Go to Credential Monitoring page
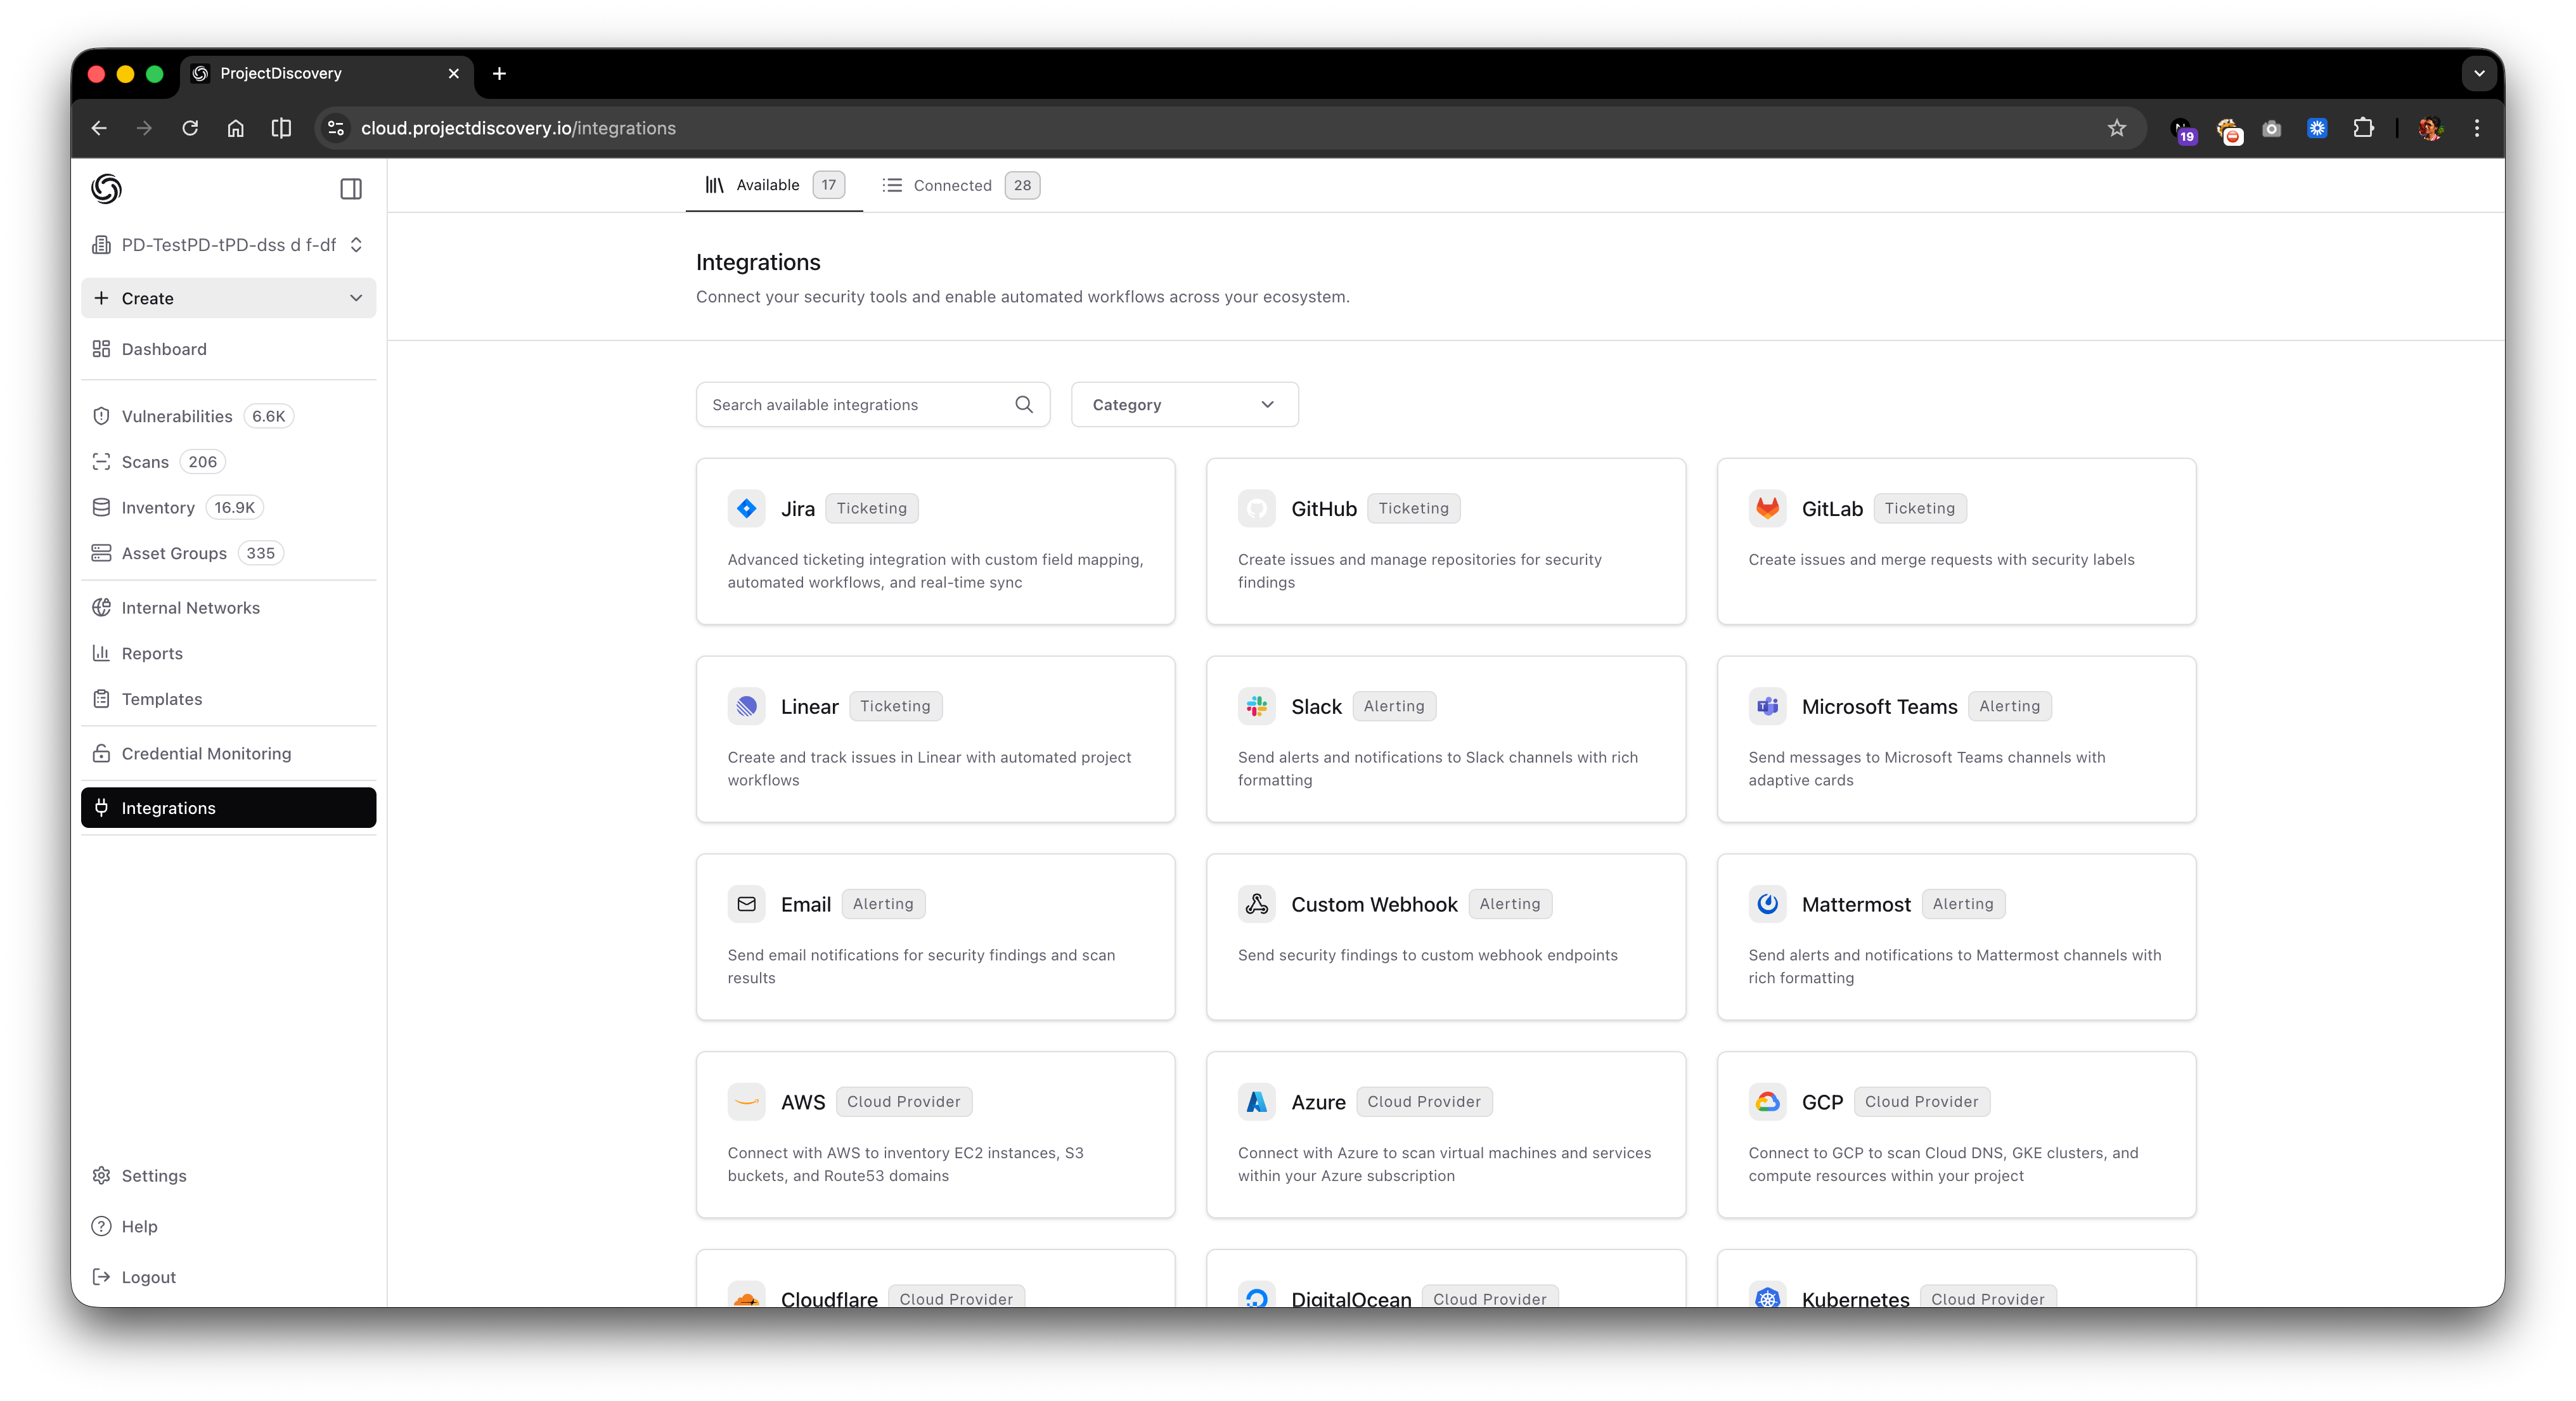Image resolution: width=2576 pixels, height=1401 pixels. click(x=206, y=753)
